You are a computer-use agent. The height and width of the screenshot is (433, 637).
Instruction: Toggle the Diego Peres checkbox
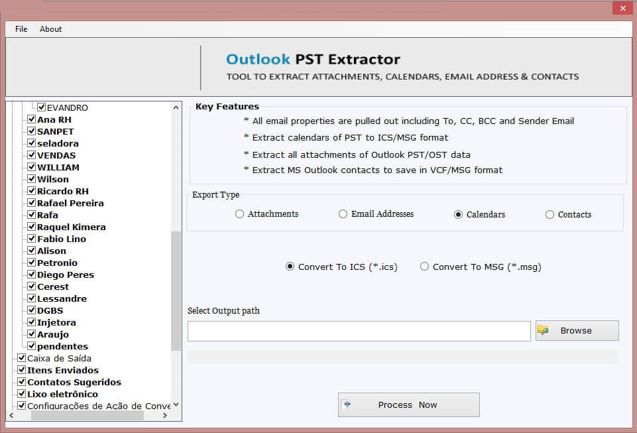point(32,274)
